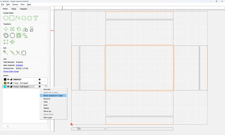This screenshot has width=225, height=135.
Task: Select the Polyline vector tool
Action: pos(18,18)
